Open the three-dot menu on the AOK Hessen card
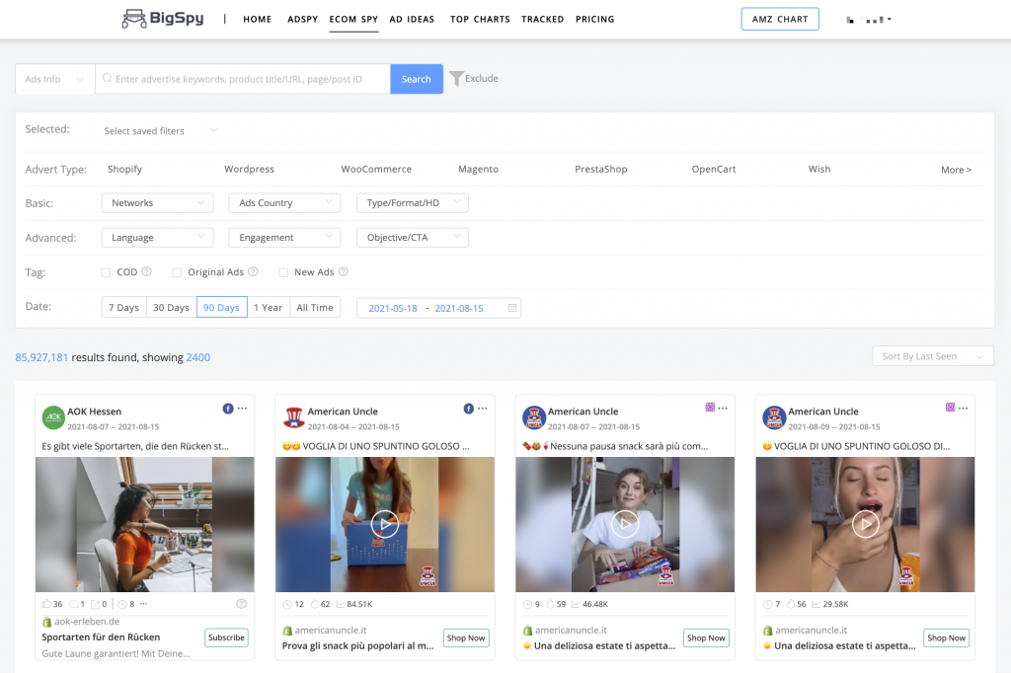 point(242,409)
